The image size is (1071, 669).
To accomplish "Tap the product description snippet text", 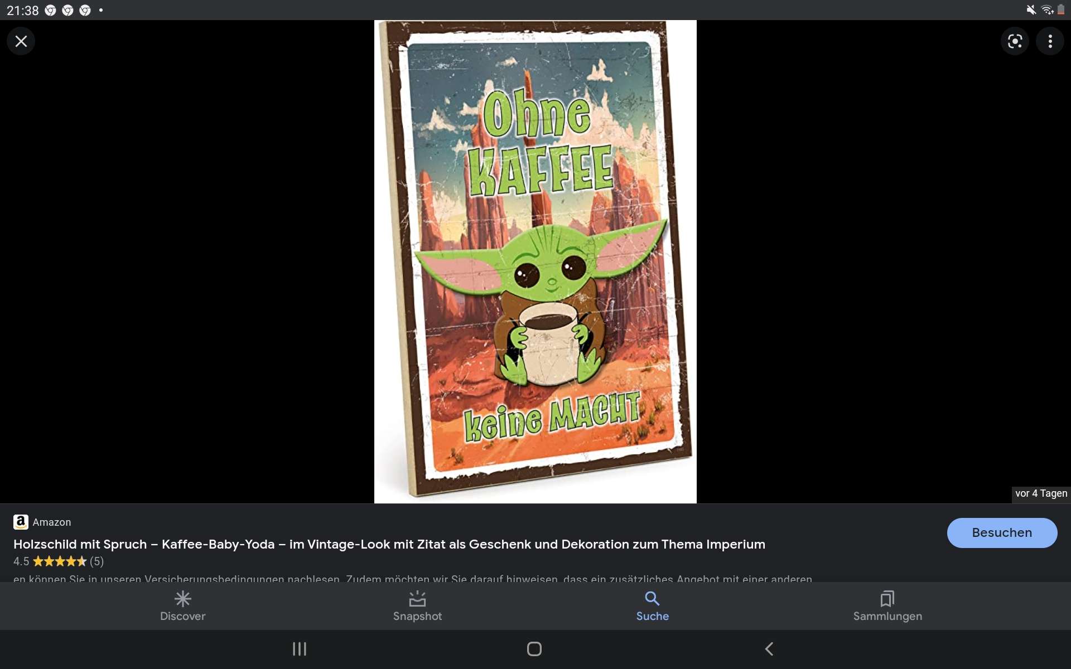I will 413,578.
